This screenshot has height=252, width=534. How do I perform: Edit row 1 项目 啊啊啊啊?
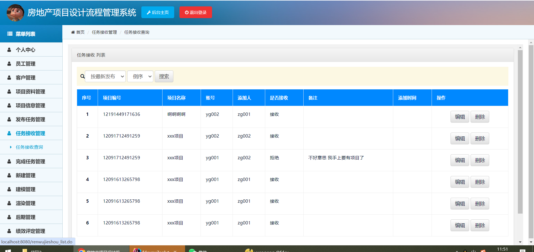pos(460,117)
